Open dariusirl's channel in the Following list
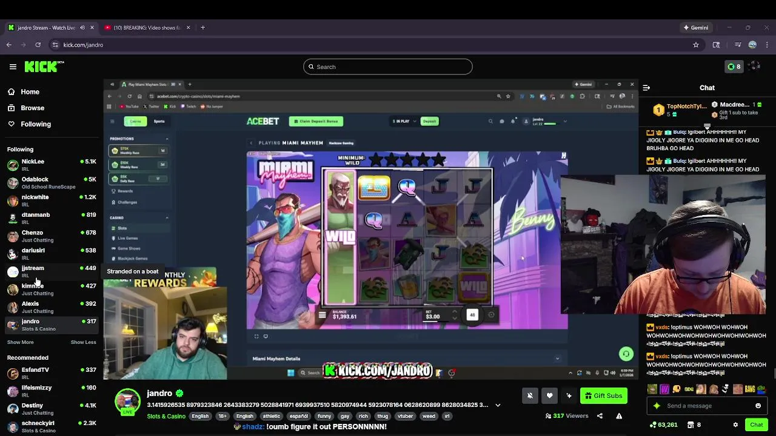Viewport: 776px width, 436px height. point(52,254)
